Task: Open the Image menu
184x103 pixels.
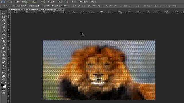Action: (25, 2)
